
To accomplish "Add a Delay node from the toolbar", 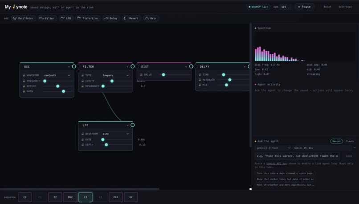I will (111, 18).
